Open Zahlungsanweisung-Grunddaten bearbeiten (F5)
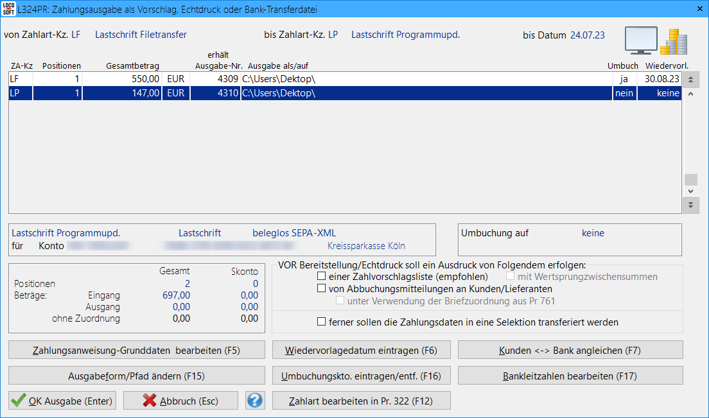 136,351
